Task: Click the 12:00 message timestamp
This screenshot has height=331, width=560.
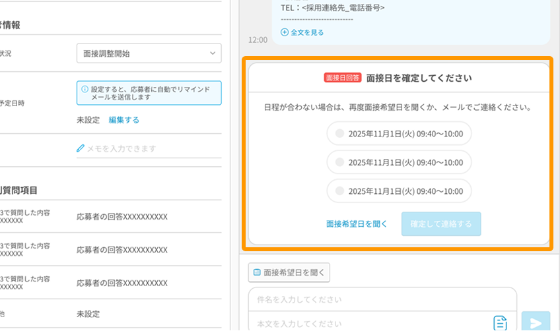Action: tap(258, 40)
